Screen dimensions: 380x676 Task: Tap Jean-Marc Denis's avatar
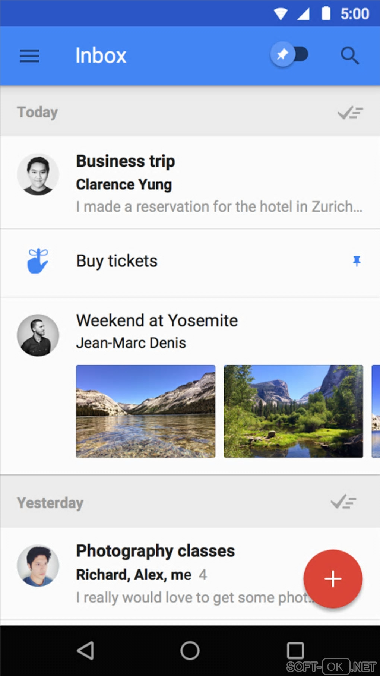tap(38, 335)
